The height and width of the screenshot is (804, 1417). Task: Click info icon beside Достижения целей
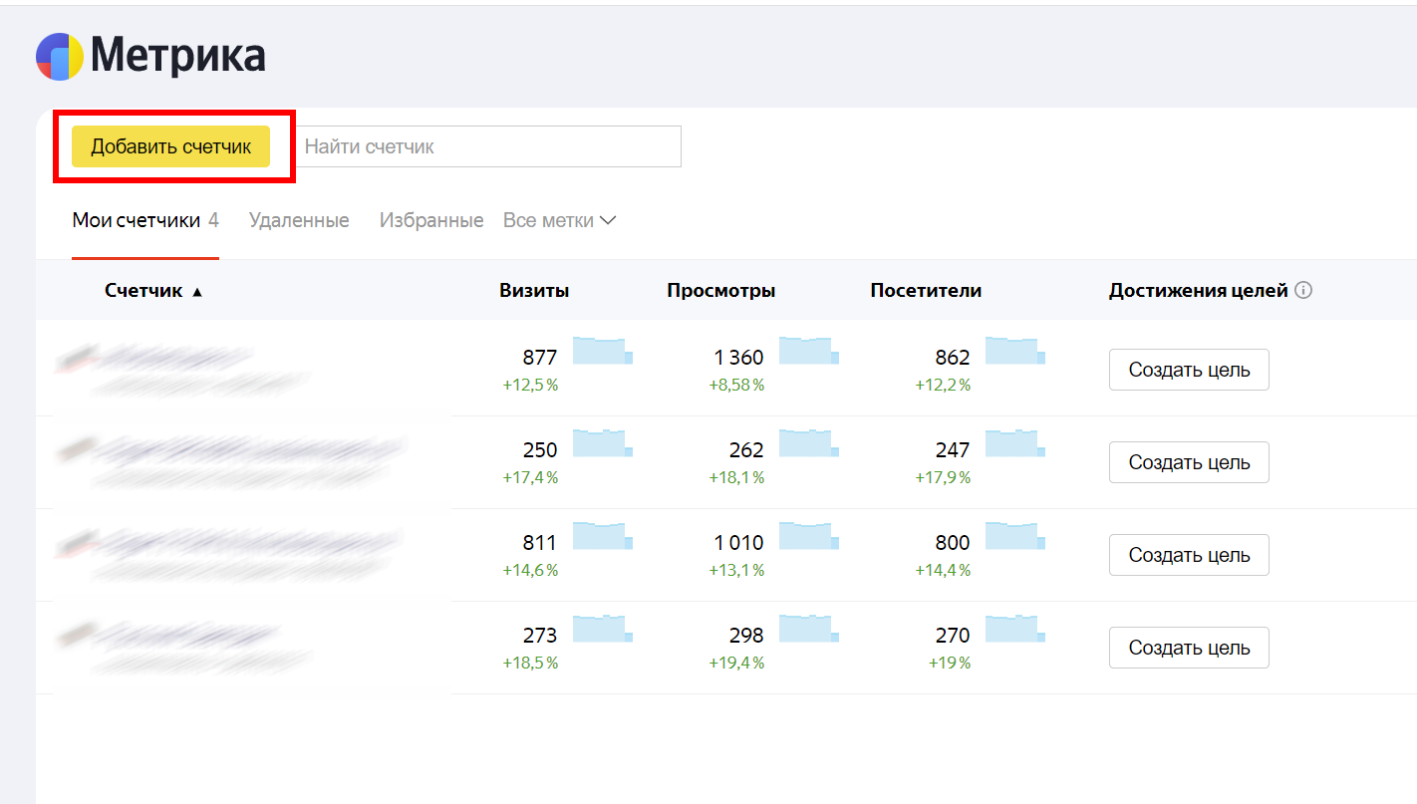click(x=1303, y=291)
